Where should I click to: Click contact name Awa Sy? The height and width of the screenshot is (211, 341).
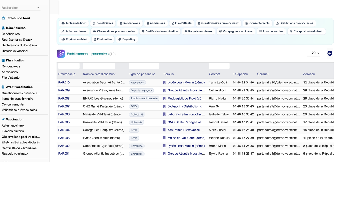(214, 106)
